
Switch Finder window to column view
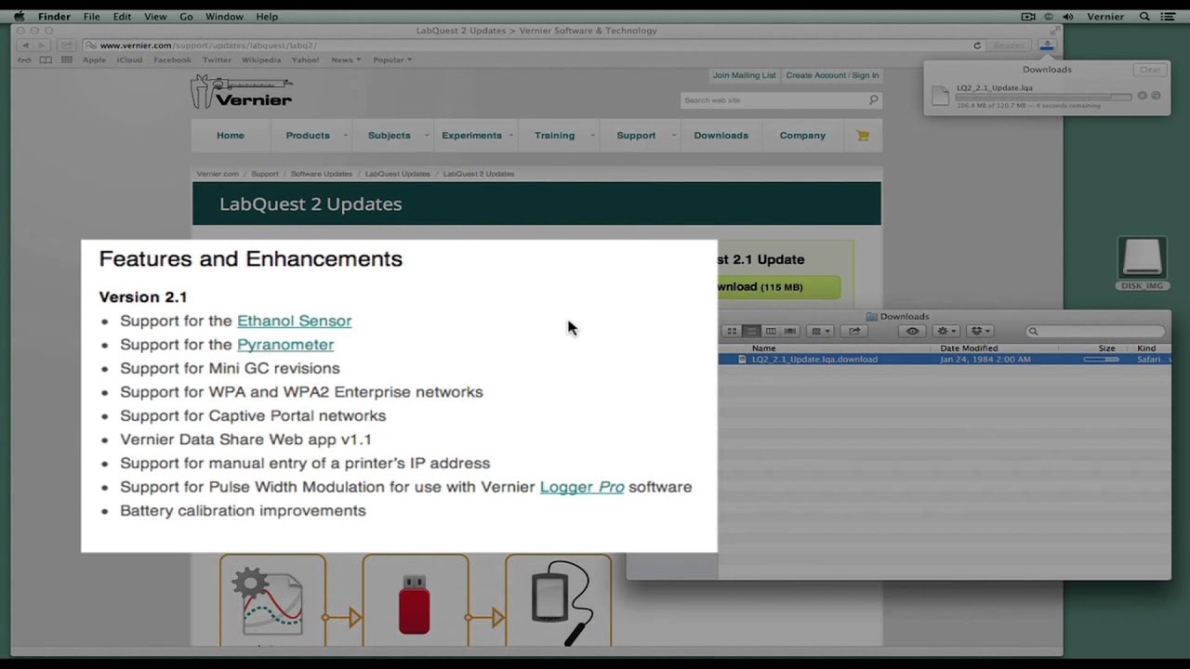click(771, 332)
